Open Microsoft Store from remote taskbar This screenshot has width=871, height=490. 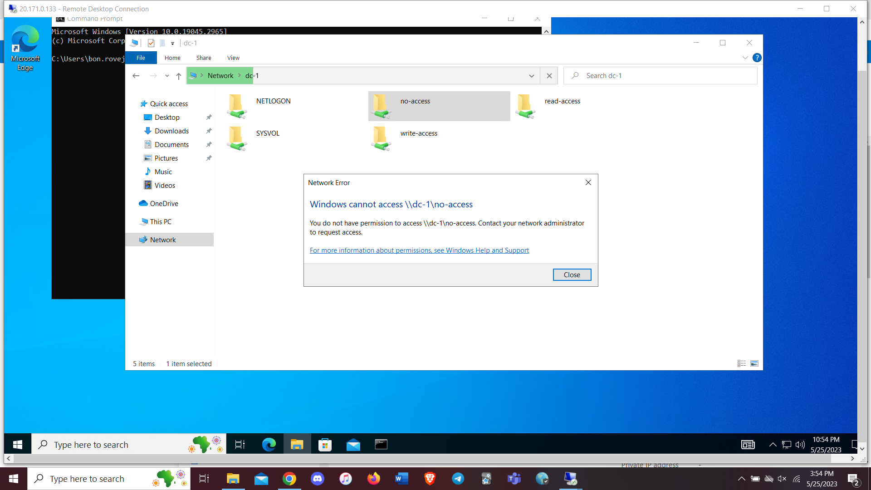325,445
